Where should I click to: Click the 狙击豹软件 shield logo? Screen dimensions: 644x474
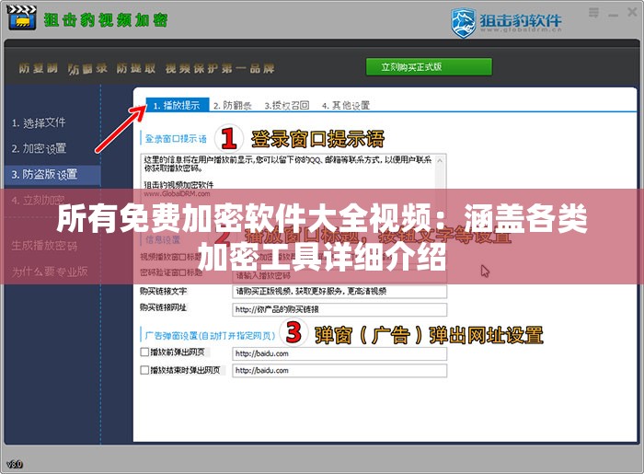[463, 22]
